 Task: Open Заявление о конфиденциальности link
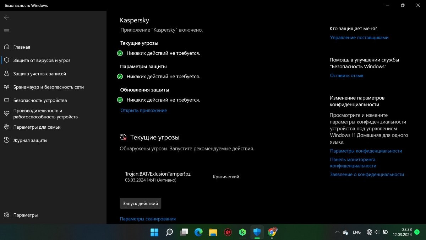coord(367,175)
